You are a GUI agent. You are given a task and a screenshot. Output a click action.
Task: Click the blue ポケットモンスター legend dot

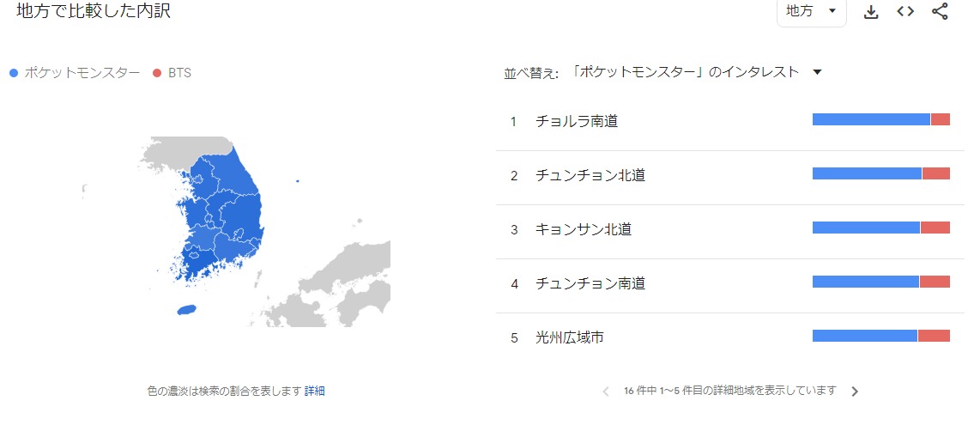[13, 73]
